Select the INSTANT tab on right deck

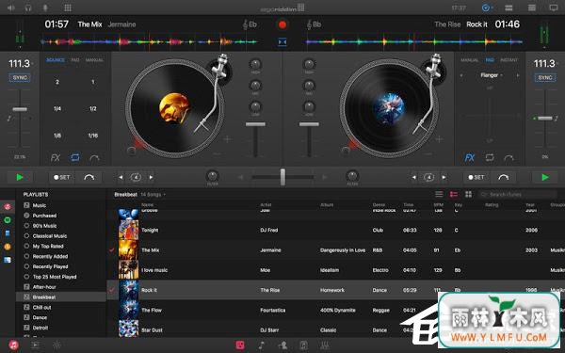509,60
